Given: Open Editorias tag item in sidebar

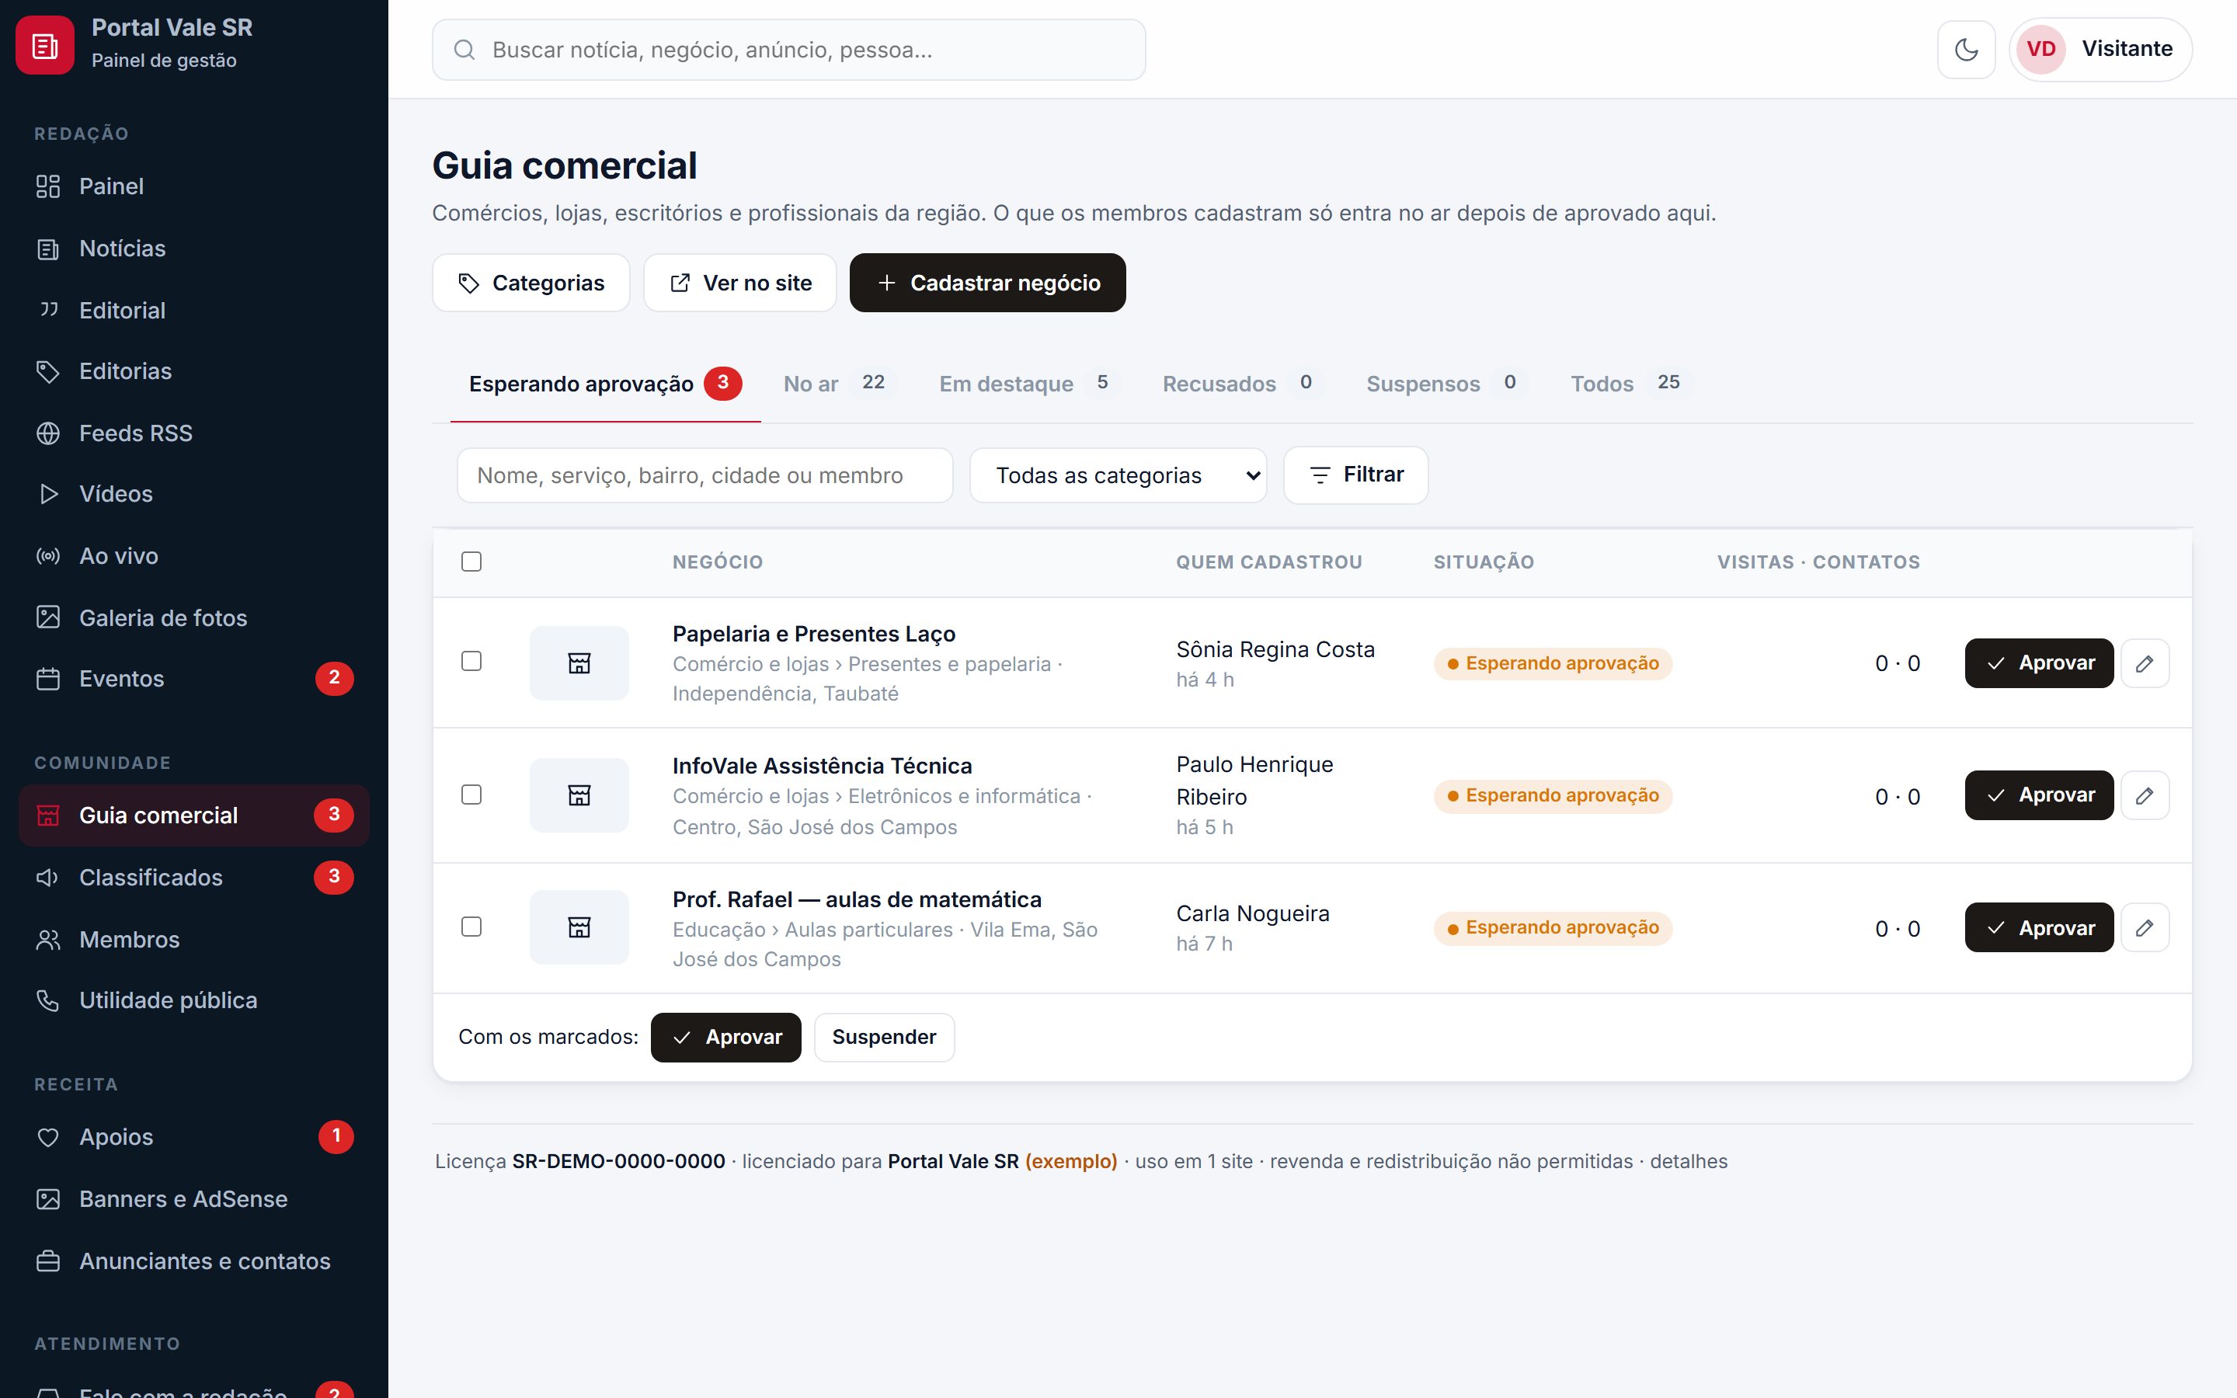Looking at the screenshot, I should (x=194, y=370).
